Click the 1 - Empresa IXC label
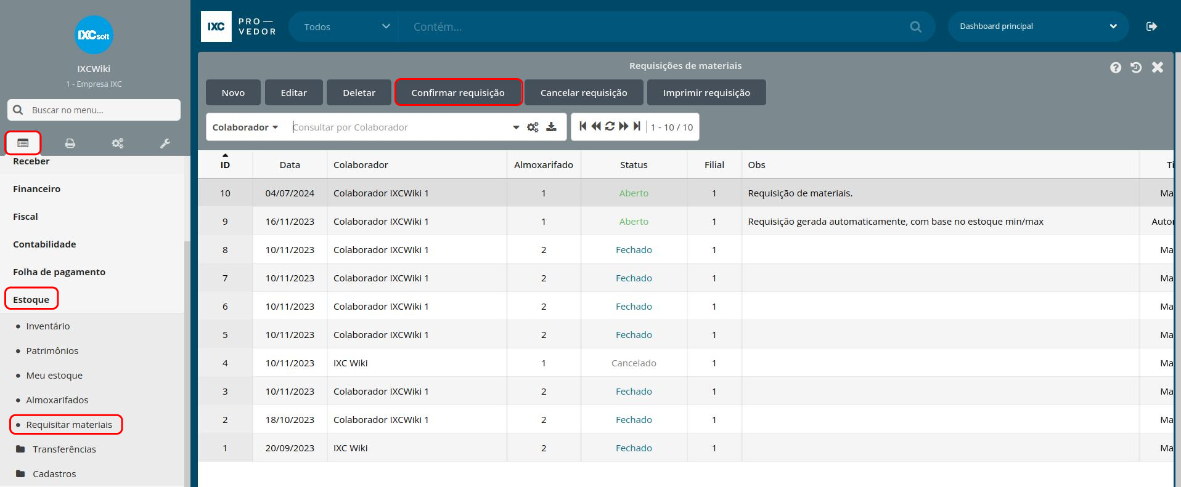Image resolution: width=1181 pixels, height=487 pixels. tap(94, 84)
